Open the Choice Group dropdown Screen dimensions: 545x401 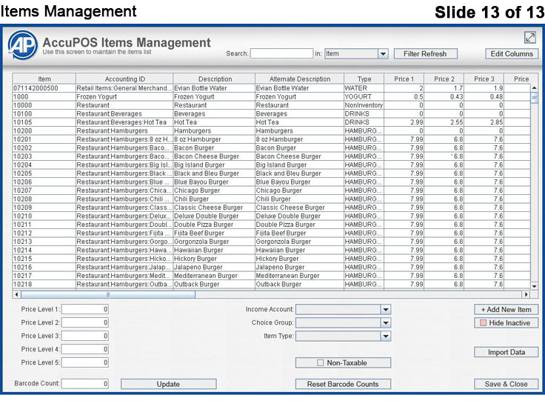386,322
